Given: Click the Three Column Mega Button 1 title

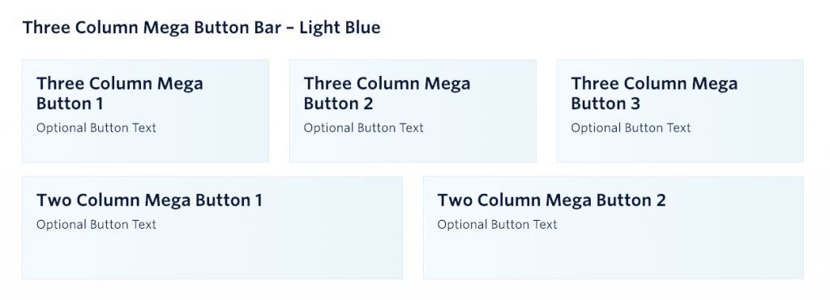Looking at the screenshot, I should tap(120, 94).
